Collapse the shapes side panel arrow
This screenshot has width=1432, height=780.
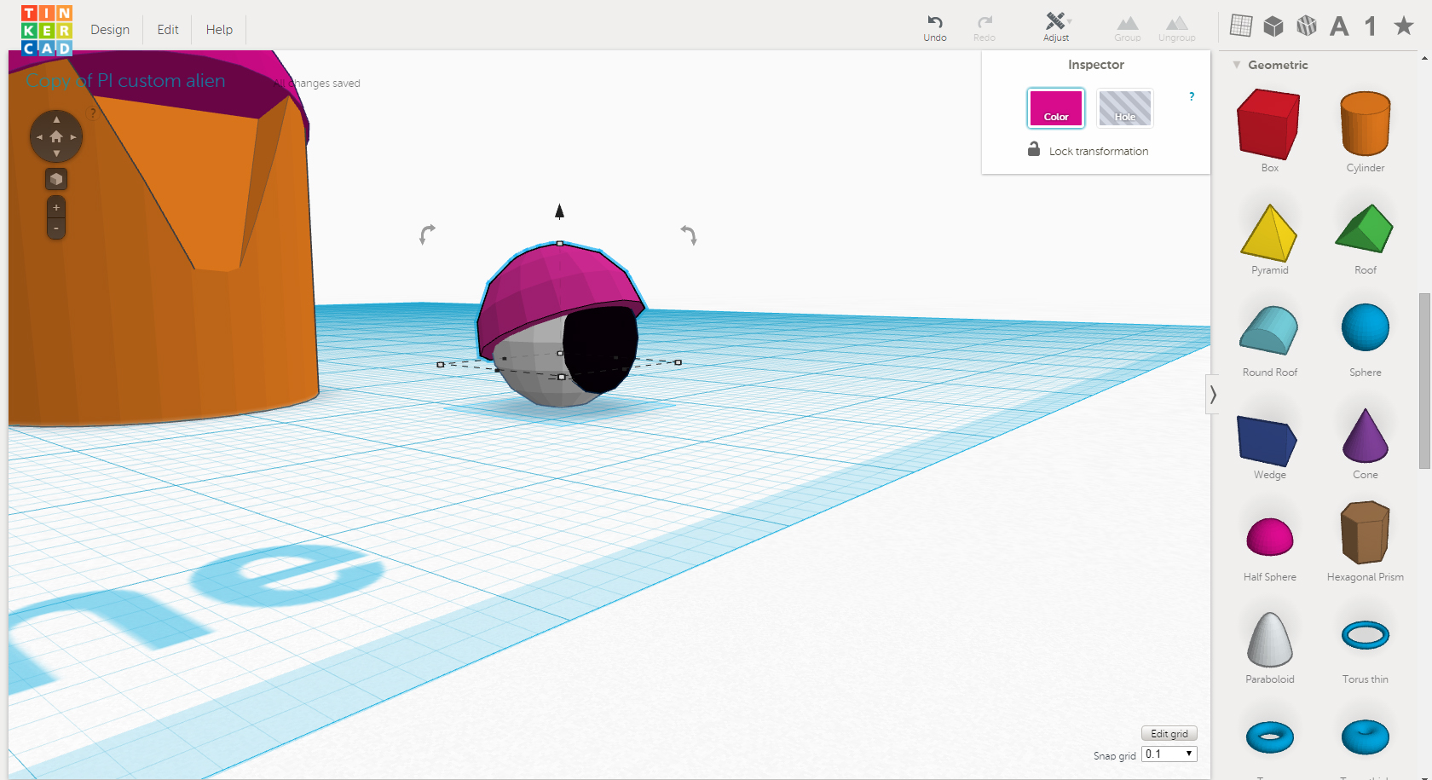coord(1213,395)
